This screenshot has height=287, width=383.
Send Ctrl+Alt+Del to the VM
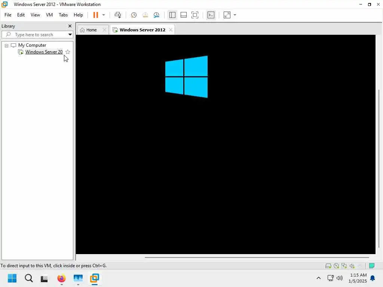[x=118, y=15]
